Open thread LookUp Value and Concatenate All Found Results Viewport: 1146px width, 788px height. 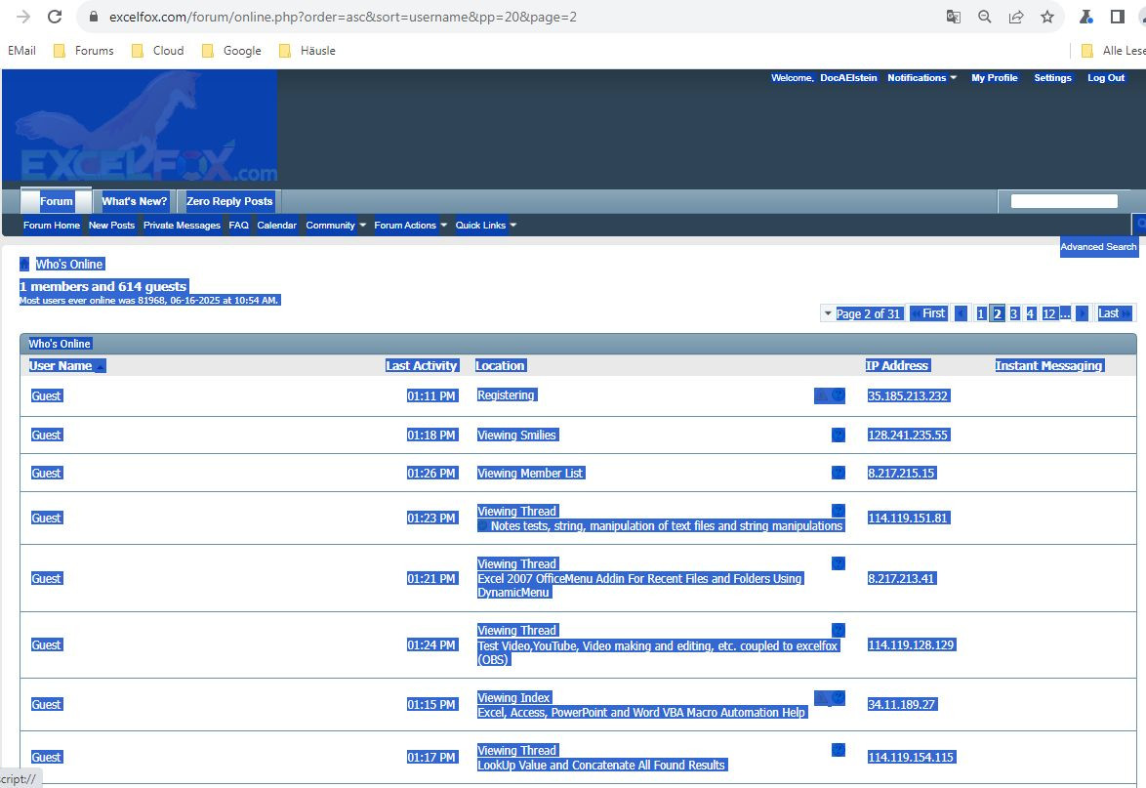(x=600, y=765)
